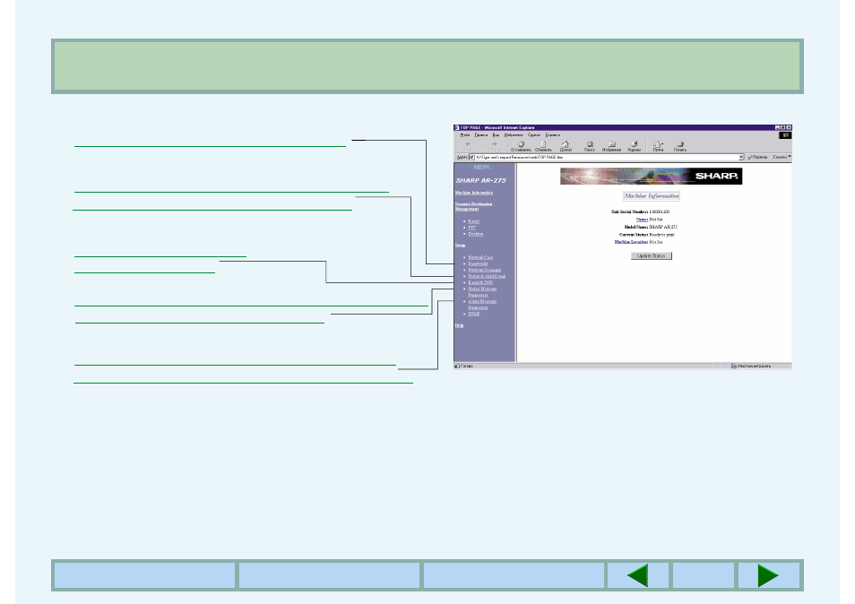Click the Help link in sidebar menu
855x604 pixels.
459,325
